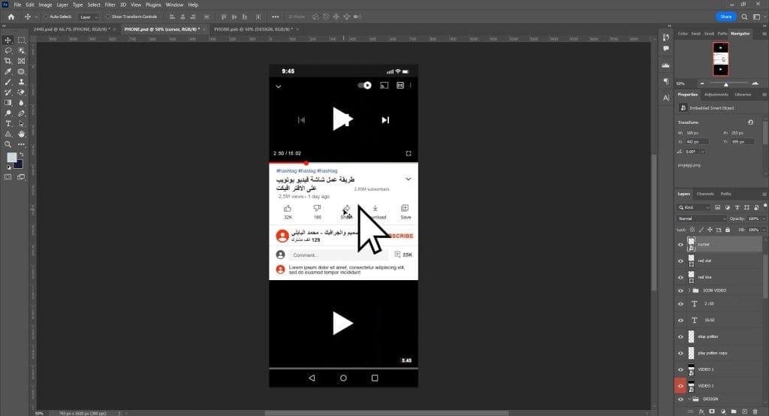Screen dimensions: 769x416
Task: Open the Normal blend mode dropdown
Action: pos(702,219)
